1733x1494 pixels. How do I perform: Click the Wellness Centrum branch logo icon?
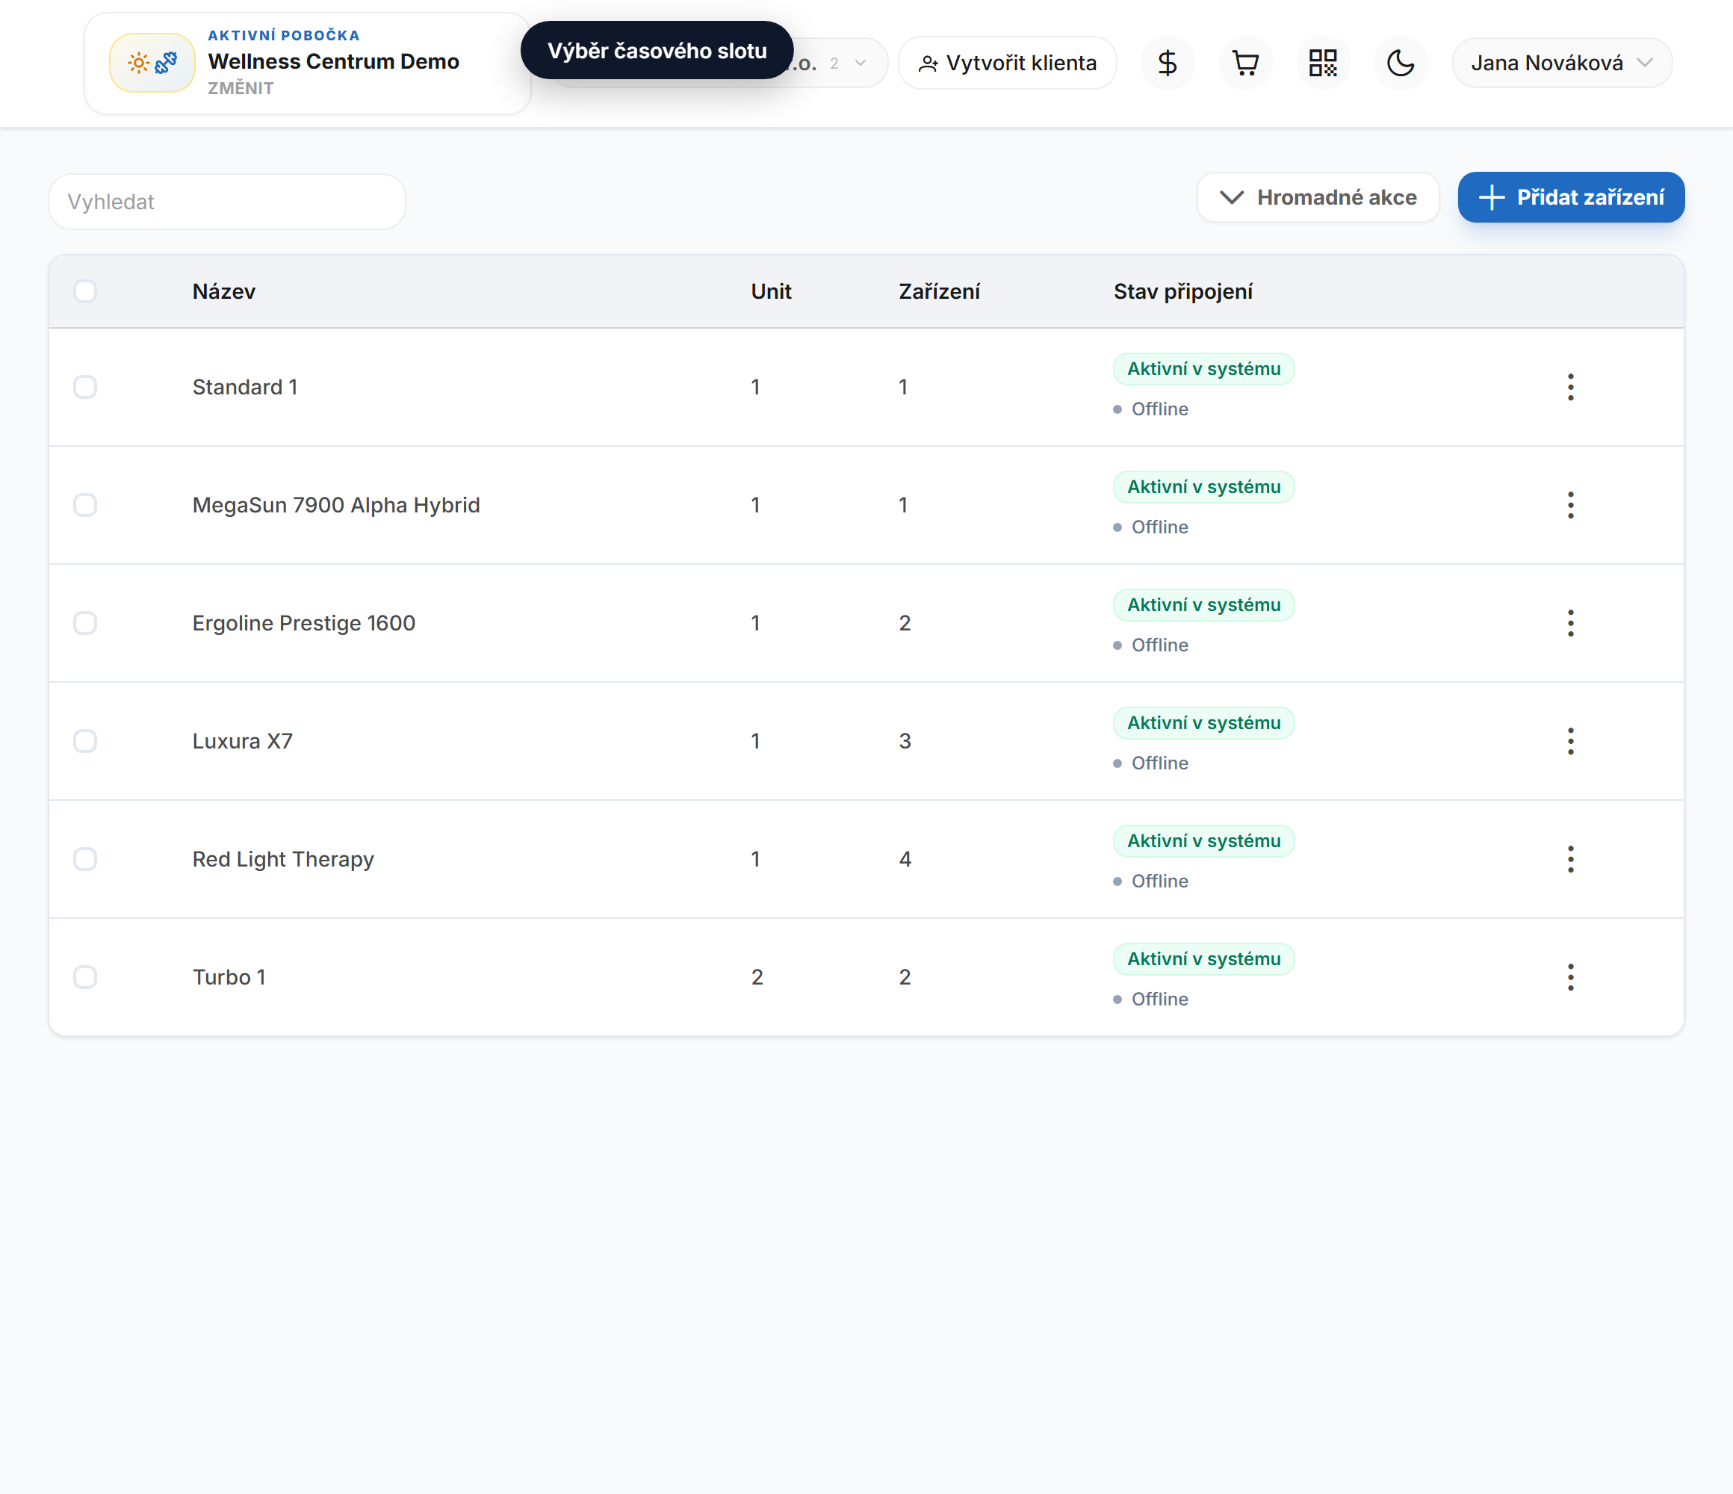tap(152, 63)
